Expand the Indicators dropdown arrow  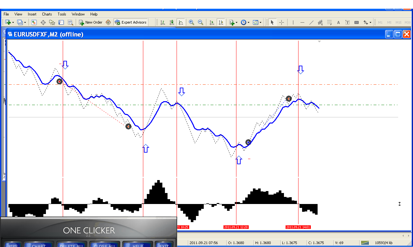[237, 23]
